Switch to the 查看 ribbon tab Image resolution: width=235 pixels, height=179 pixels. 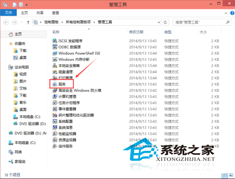point(55,13)
